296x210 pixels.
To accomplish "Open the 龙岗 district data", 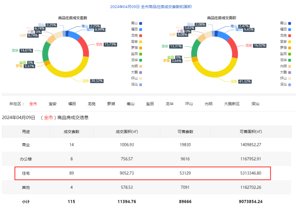I will [x=92, y=104].
